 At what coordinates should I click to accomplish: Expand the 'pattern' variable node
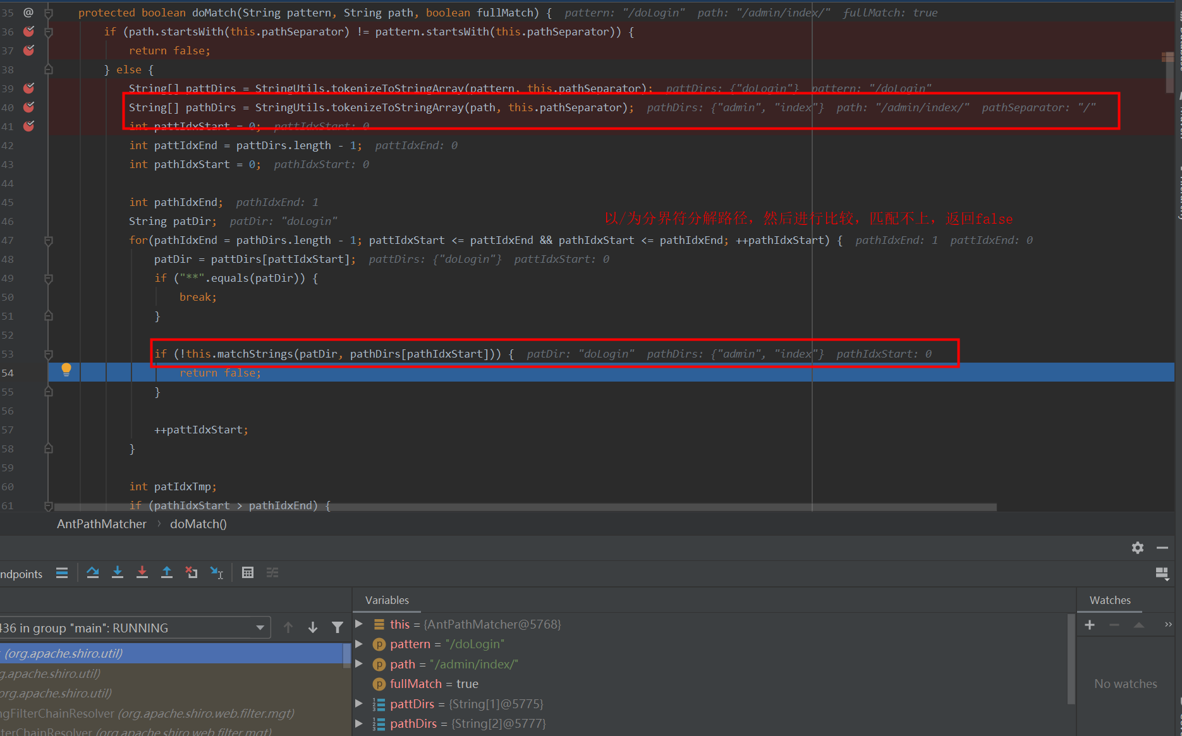(x=359, y=644)
